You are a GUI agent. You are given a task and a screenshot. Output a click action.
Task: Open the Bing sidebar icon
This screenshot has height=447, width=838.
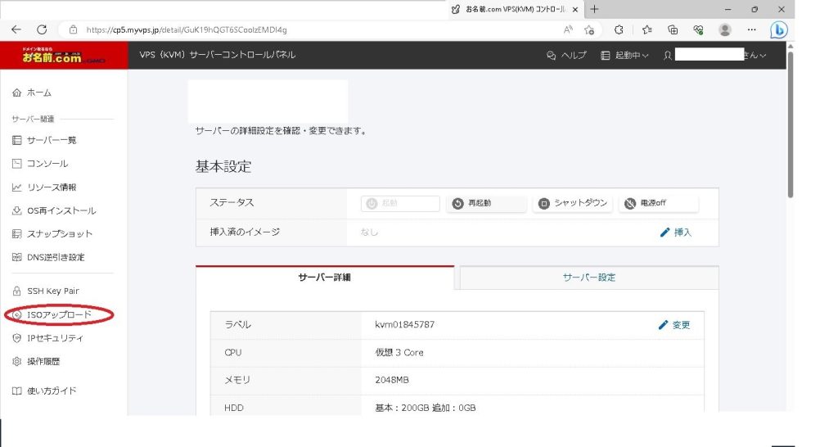[779, 29]
